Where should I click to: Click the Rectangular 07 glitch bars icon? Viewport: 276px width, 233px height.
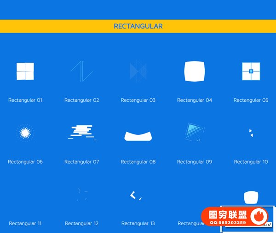(x=82, y=132)
